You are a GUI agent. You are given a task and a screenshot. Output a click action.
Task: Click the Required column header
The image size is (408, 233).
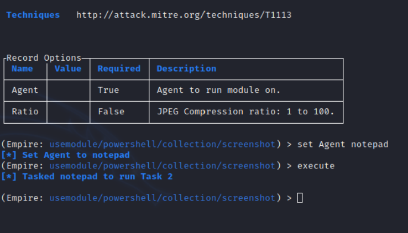[x=119, y=68]
